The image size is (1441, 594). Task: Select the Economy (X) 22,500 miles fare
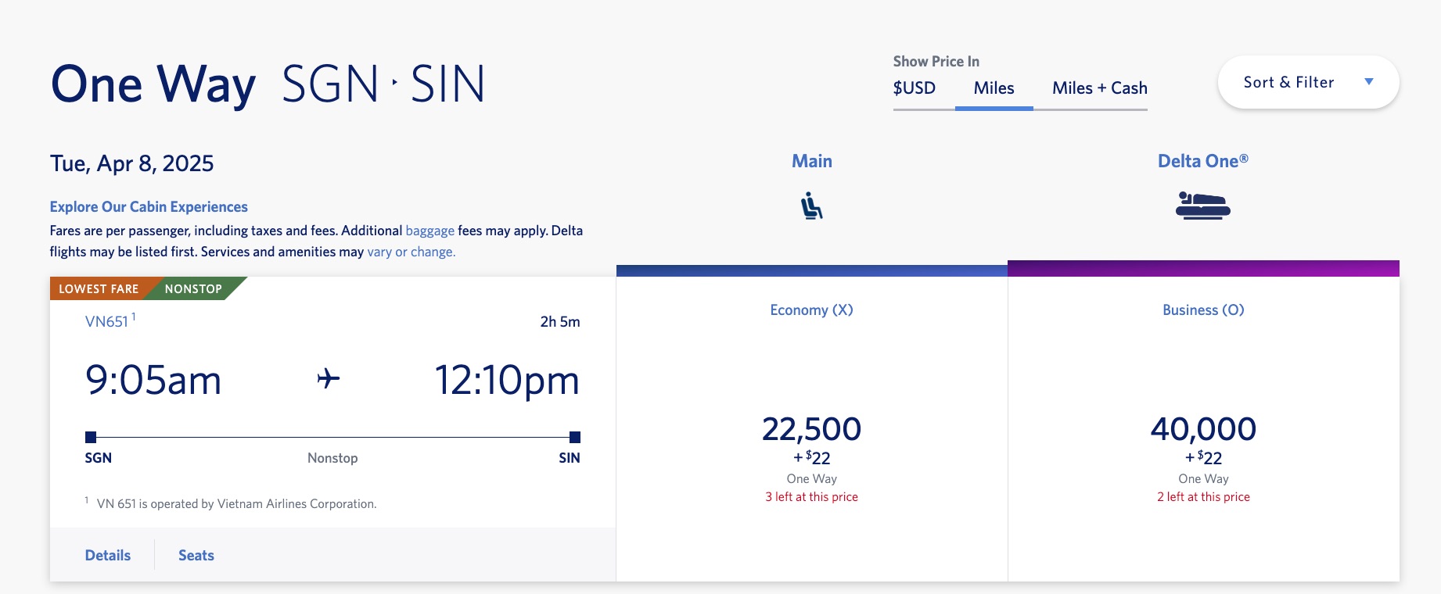[x=812, y=428]
